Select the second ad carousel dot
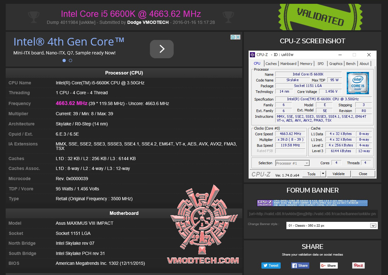The width and height of the screenshot is (388, 275). (70, 60)
